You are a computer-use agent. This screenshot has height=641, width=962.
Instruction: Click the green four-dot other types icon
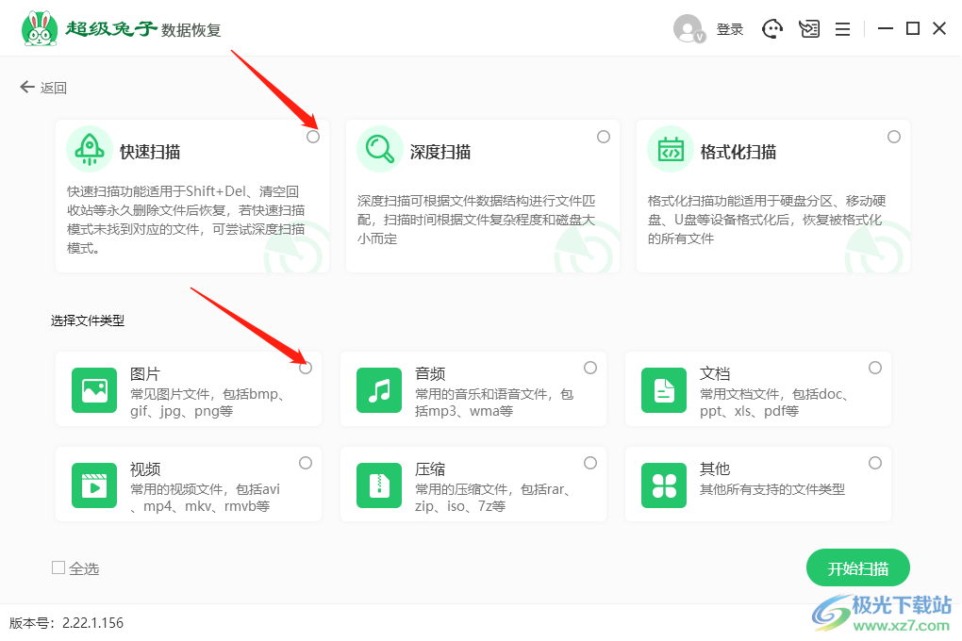click(664, 485)
